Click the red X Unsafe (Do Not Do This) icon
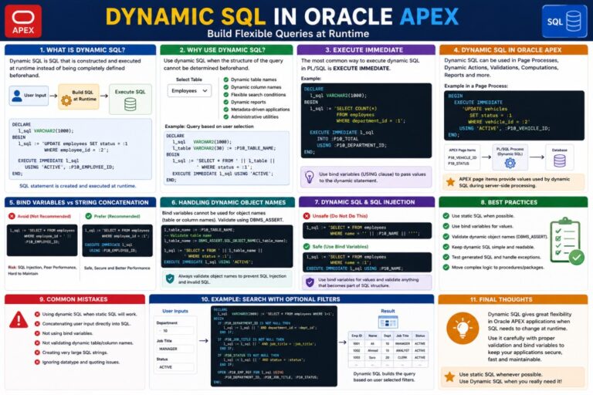The image size is (593, 395). click(x=307, y=216)
